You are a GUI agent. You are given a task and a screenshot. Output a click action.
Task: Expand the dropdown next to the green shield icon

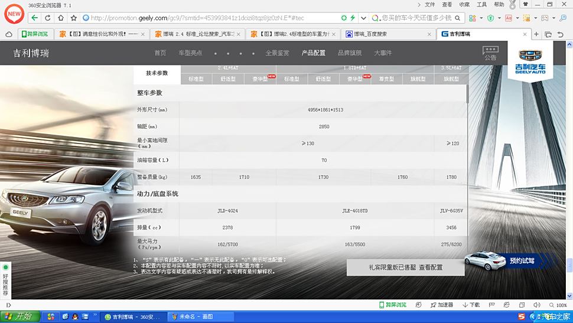pos(499,18)
